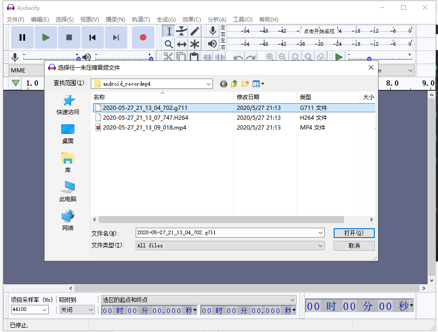Activate the Zoom tool magnifier
This screenshot has width=438, height=332.
(169, 44)
